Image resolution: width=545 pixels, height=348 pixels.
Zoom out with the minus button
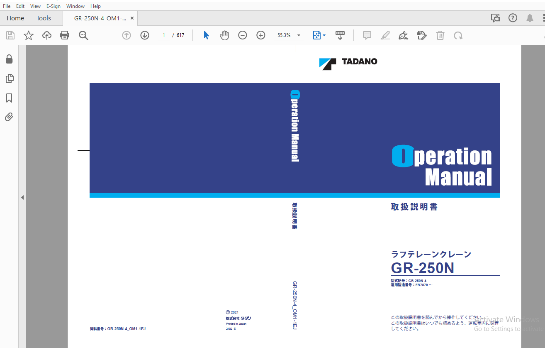coord(243,35)
